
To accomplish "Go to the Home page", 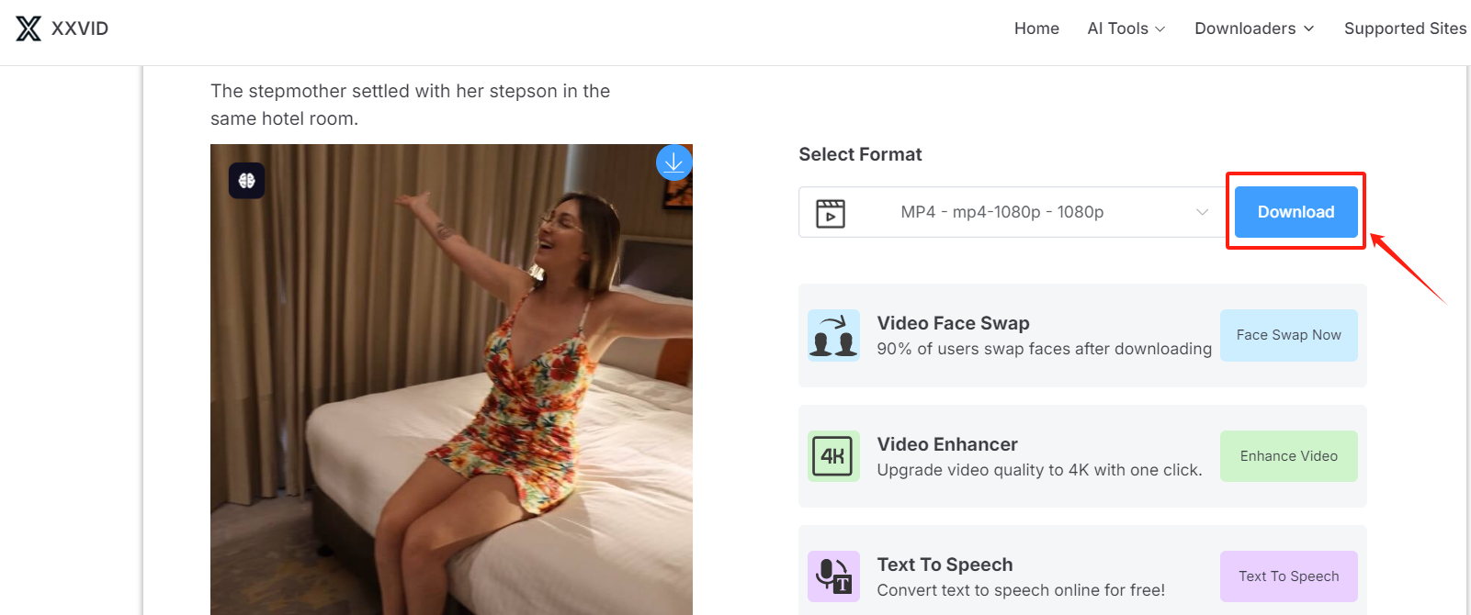I will (1036, 28).
